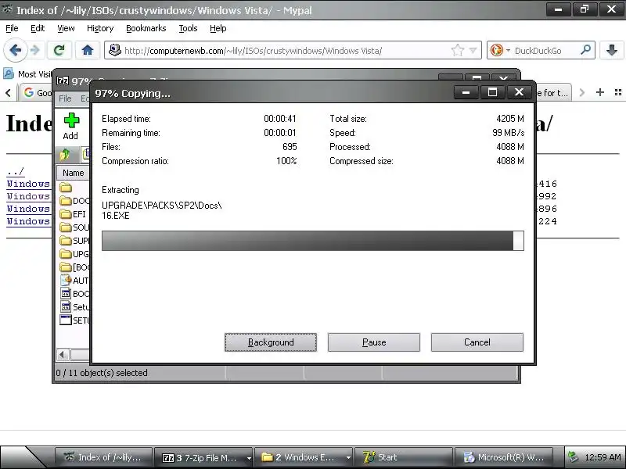Select the Setu file in 7-Zip list

[x=74, y=306]
